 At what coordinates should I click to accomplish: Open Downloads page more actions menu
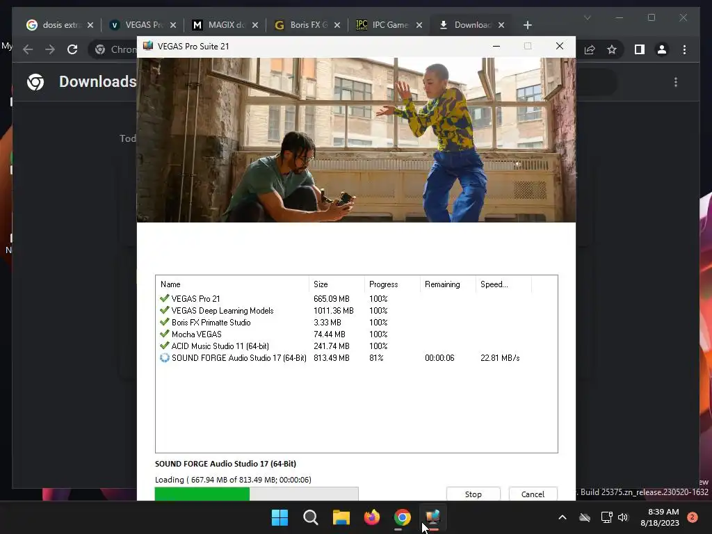click(x=676, y=82)
